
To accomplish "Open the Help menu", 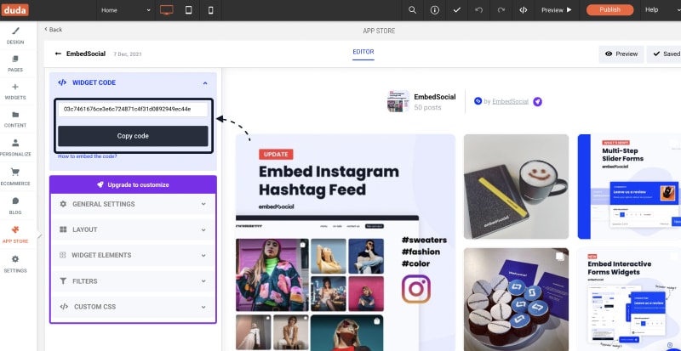I will click(x=651, y=10).
